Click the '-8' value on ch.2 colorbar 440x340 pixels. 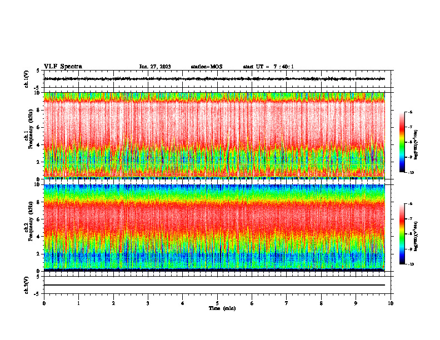click(x=410, y=234)
